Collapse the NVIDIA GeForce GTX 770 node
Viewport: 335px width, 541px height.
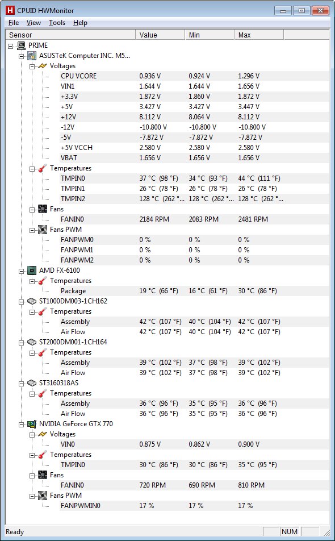(x=22, y=424)
